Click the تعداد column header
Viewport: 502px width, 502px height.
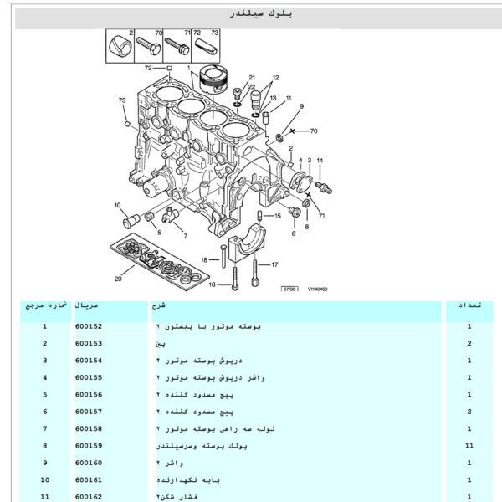point(469,306)
